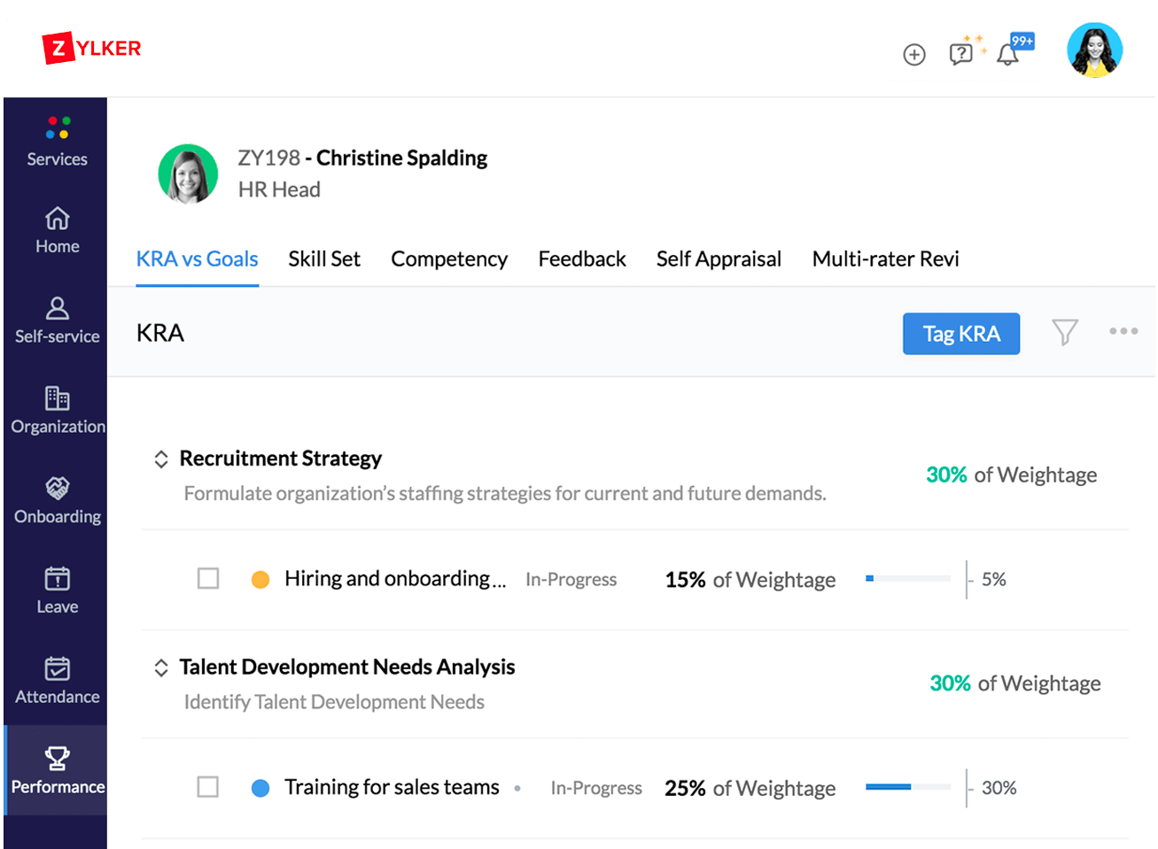Image resolution: width=1158 pixels, height=849 pixels.
Task: Collapse the Recruitment Strategy KRA
Action: point(161,459)
